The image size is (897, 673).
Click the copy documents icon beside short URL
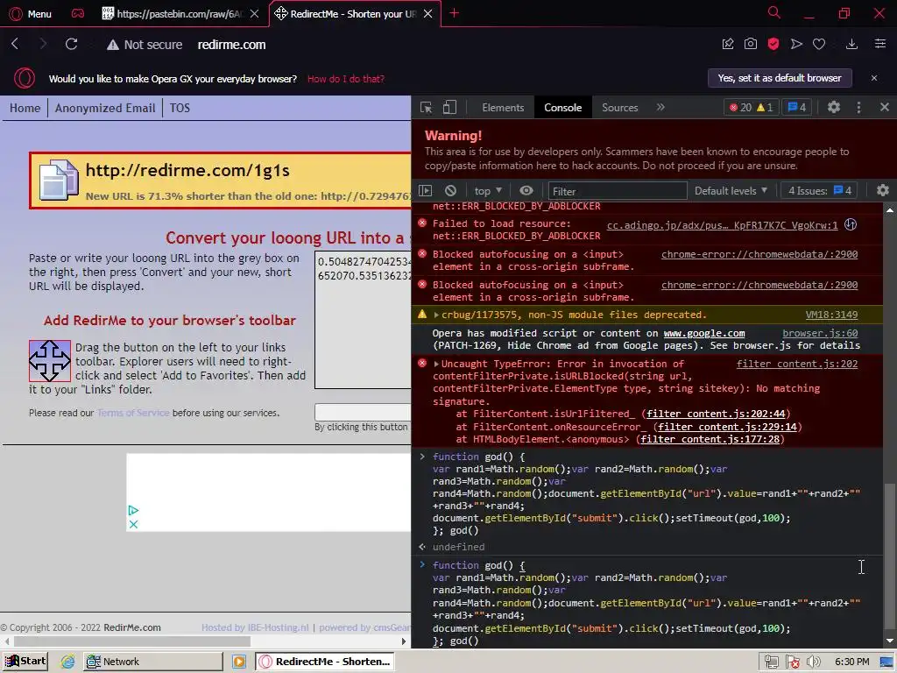(x=59, y=181)
